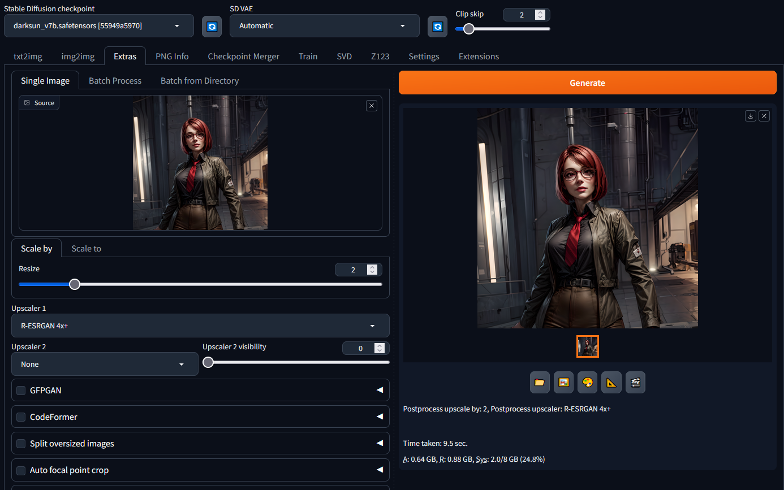Switch to Batch from Directory tab
Screen dimensions: 784x490
tap(200, 81)
